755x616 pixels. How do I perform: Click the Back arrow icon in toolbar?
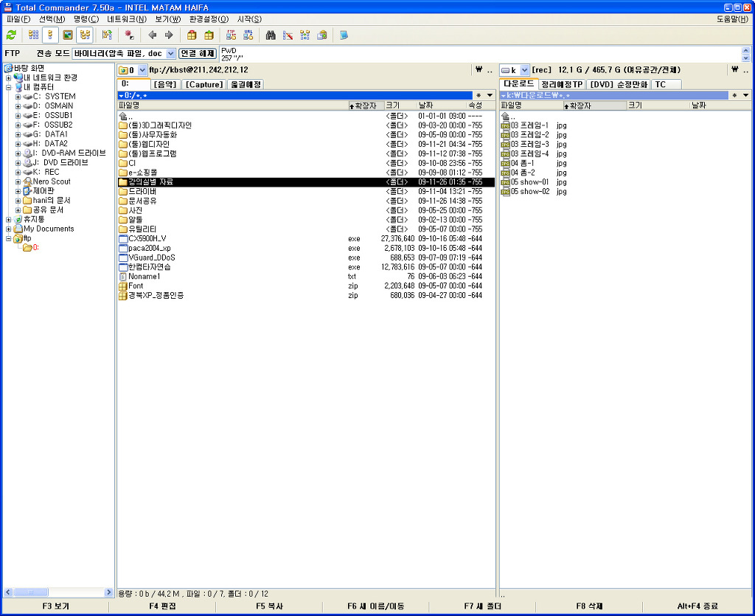[x=152, y=35]
